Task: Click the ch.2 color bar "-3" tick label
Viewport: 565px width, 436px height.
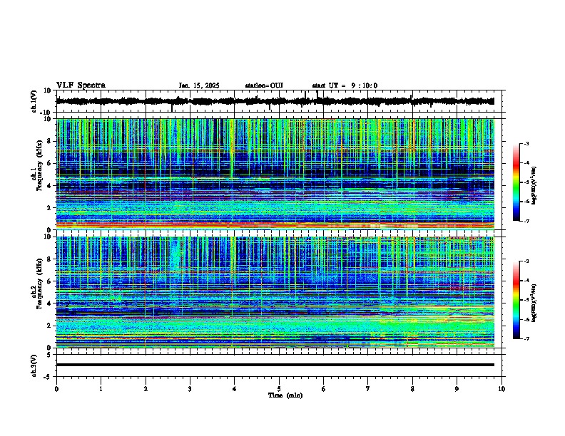Action: tap(526, 261)
